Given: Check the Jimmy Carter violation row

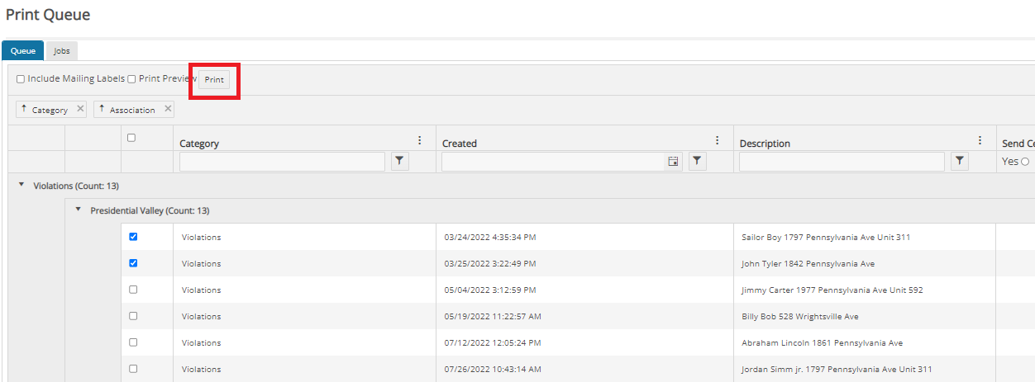Looking at the screenshot, I should coord(133,290).
